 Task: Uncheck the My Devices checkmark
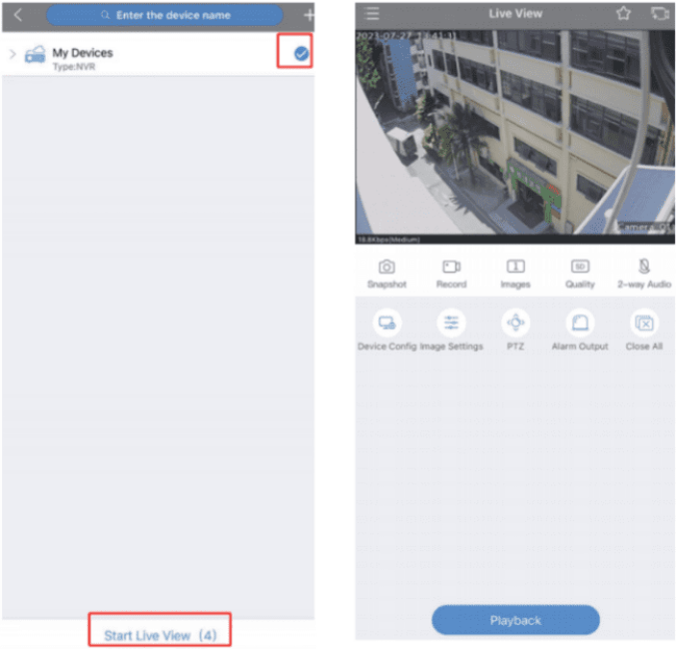301,54
